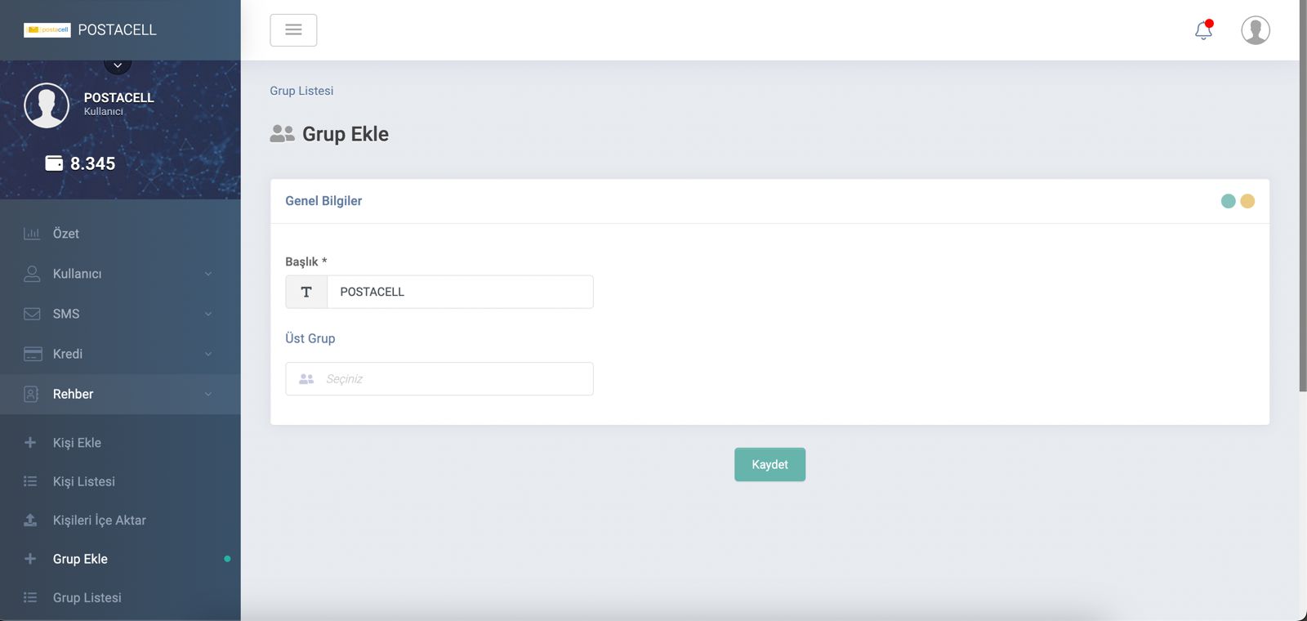
Task: Click the page vertical scrollbar
Action: pyautogui.click(x=1303, y=196)
